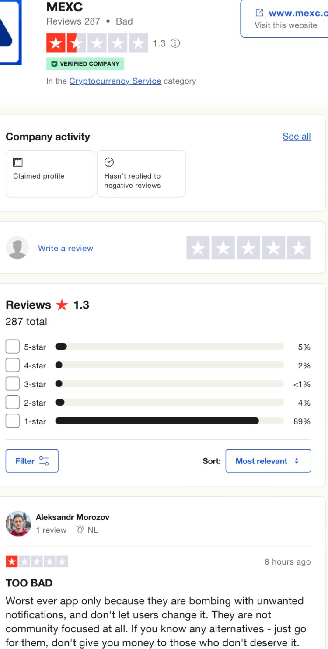Select the fifth empty star to rate
This screenshot has height=649, width=328.
click(299, 248)
